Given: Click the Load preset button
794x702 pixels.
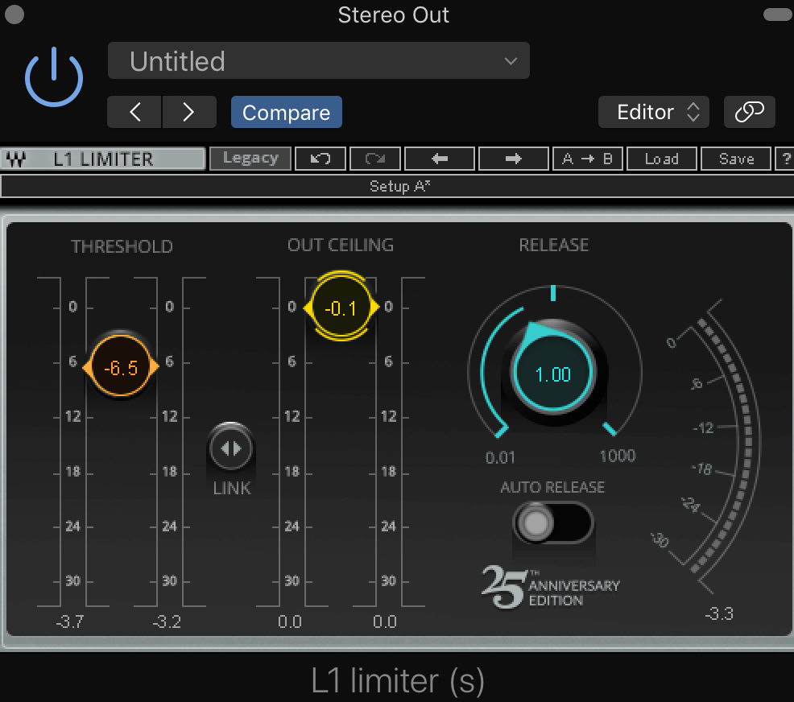Looking at the screenshot, I should pos(662,159).
